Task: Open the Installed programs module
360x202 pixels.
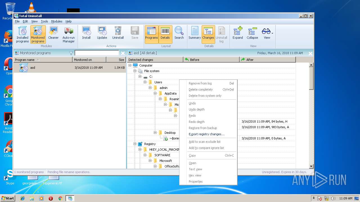Action: click(x=22, y=35)
